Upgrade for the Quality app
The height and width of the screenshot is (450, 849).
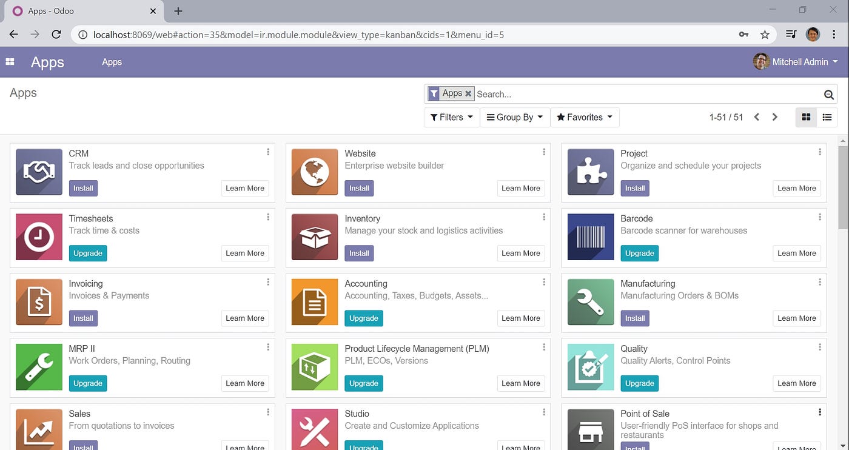tap(640, 383)
